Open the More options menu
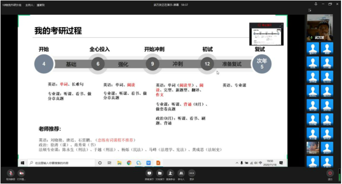This screenshot has width=342, height=184. click(192, 173)
